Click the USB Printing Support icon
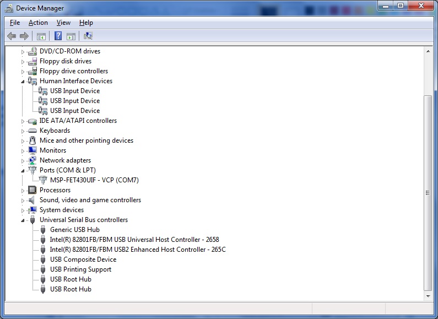Image resolution: width=438 pixels, height=319 pixels. (x=43, y=269)
